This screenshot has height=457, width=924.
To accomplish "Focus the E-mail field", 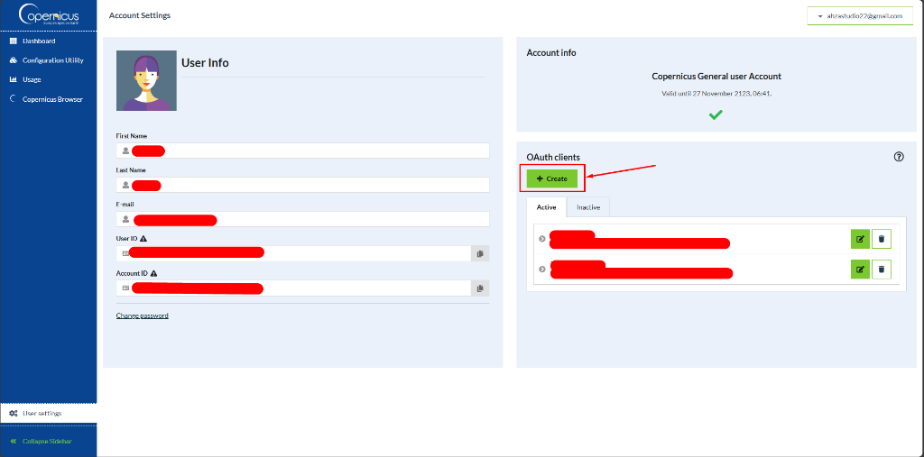I will 303,219.
